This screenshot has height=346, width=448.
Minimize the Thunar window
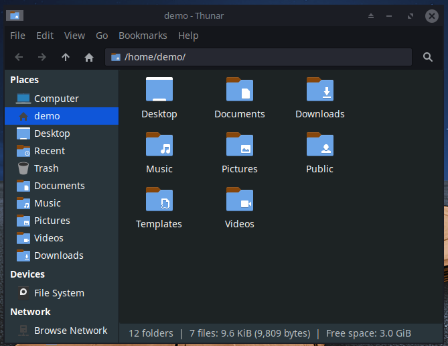(x=389, y=15)
